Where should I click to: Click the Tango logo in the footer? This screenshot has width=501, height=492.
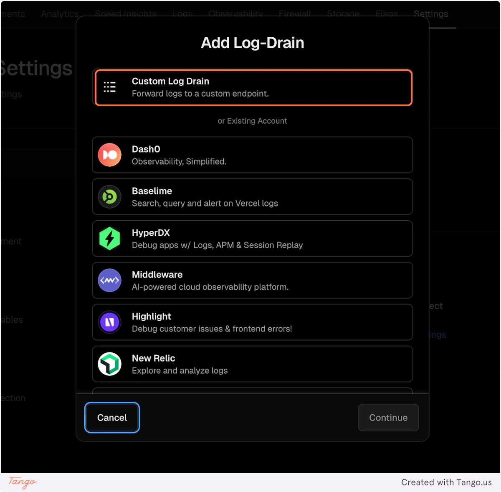[22, 483]
